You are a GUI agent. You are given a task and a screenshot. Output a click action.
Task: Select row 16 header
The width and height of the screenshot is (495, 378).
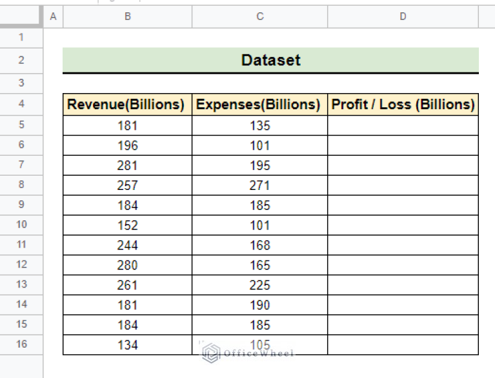[21, 344]
